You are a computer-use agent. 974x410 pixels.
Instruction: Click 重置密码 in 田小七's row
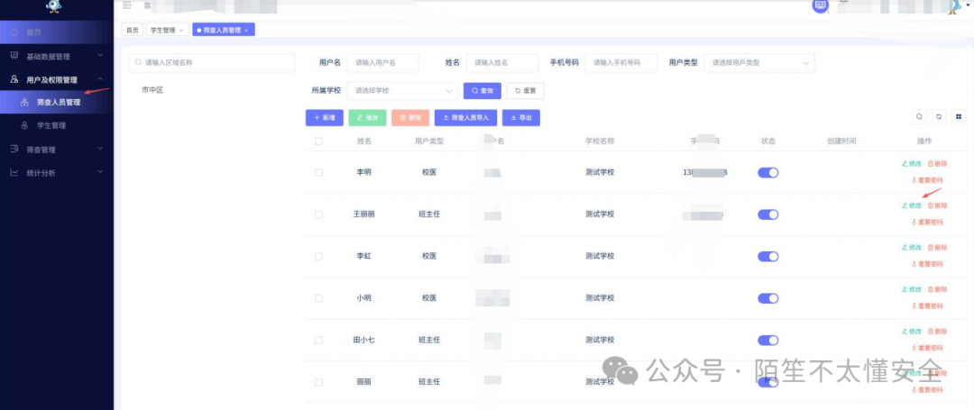pos(927,348)
